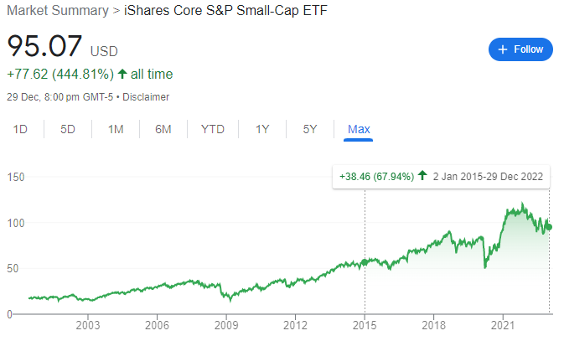The width and height of the screenshot is (564, 341).
Task: Select the 5D time range tab
Action: click(x=68, y=129)
